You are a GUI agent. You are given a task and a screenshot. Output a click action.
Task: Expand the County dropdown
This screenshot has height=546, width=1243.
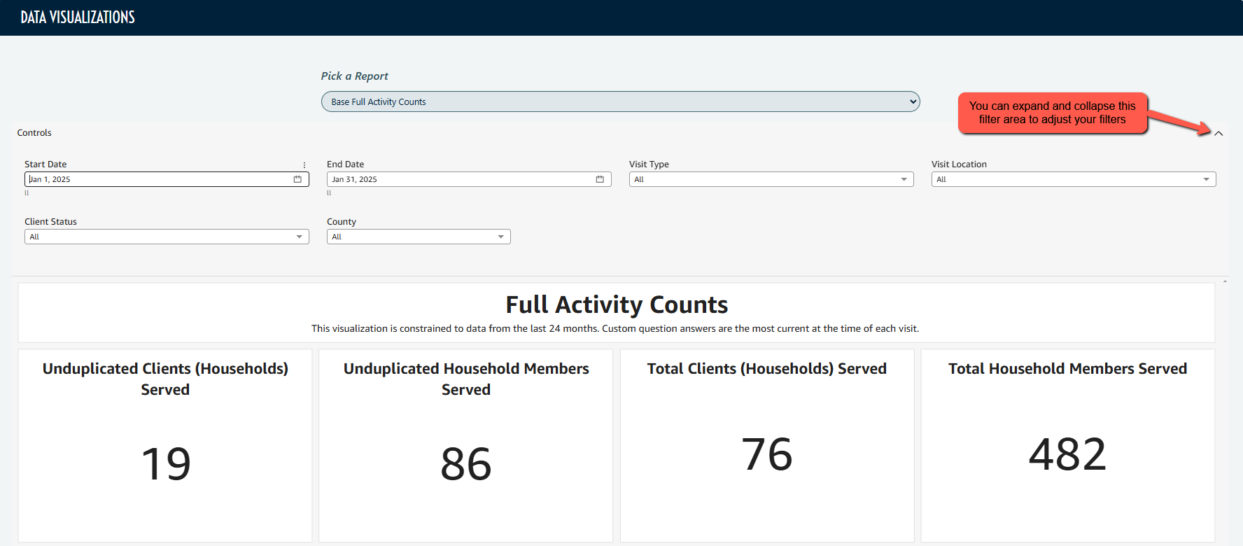(419, 237)
